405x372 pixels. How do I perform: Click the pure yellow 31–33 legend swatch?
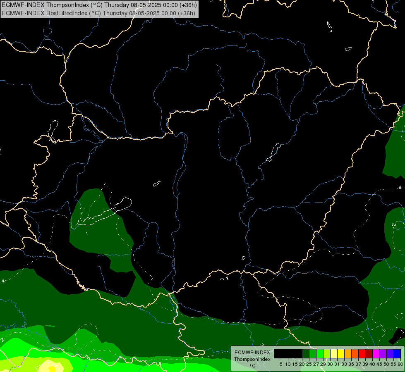pos(341,353)
